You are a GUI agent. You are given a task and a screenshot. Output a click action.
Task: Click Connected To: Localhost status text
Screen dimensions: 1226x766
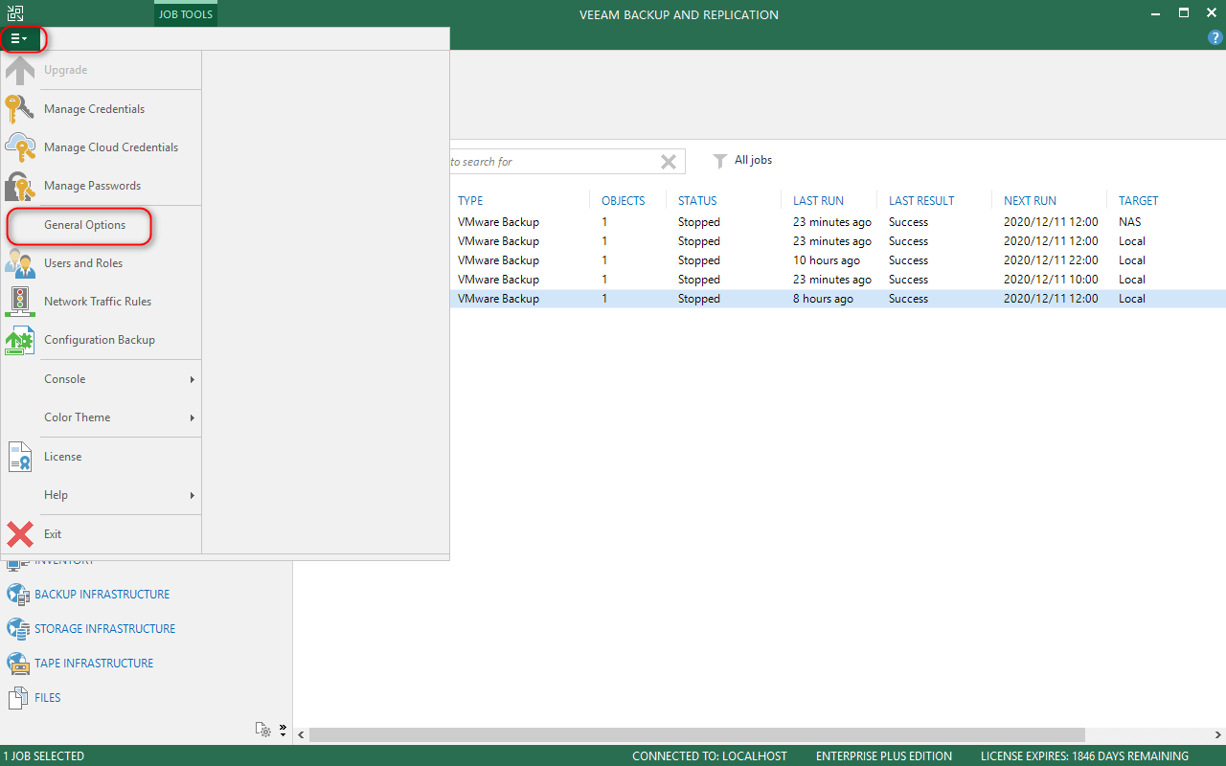[710, 756]
